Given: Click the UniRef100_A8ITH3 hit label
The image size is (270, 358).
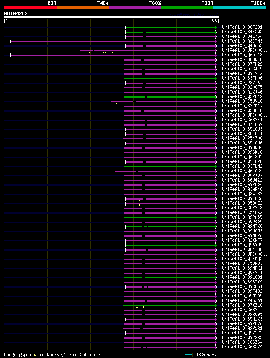Looking at the screenshot, I should [x=242, y=41].
